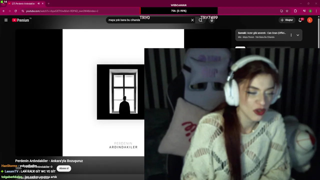Screen dimensions: 320x180
Task: Open the browser extensions puzzle icon
Action: click(x=295, y=11)
